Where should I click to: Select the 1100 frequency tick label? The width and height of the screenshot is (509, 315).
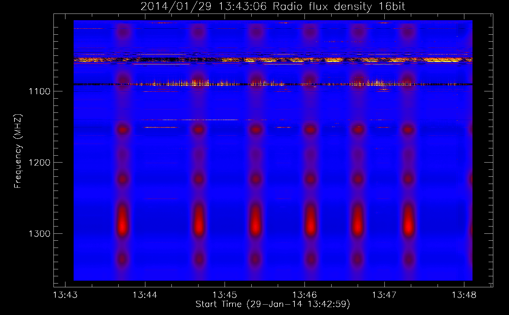(40, 91)
